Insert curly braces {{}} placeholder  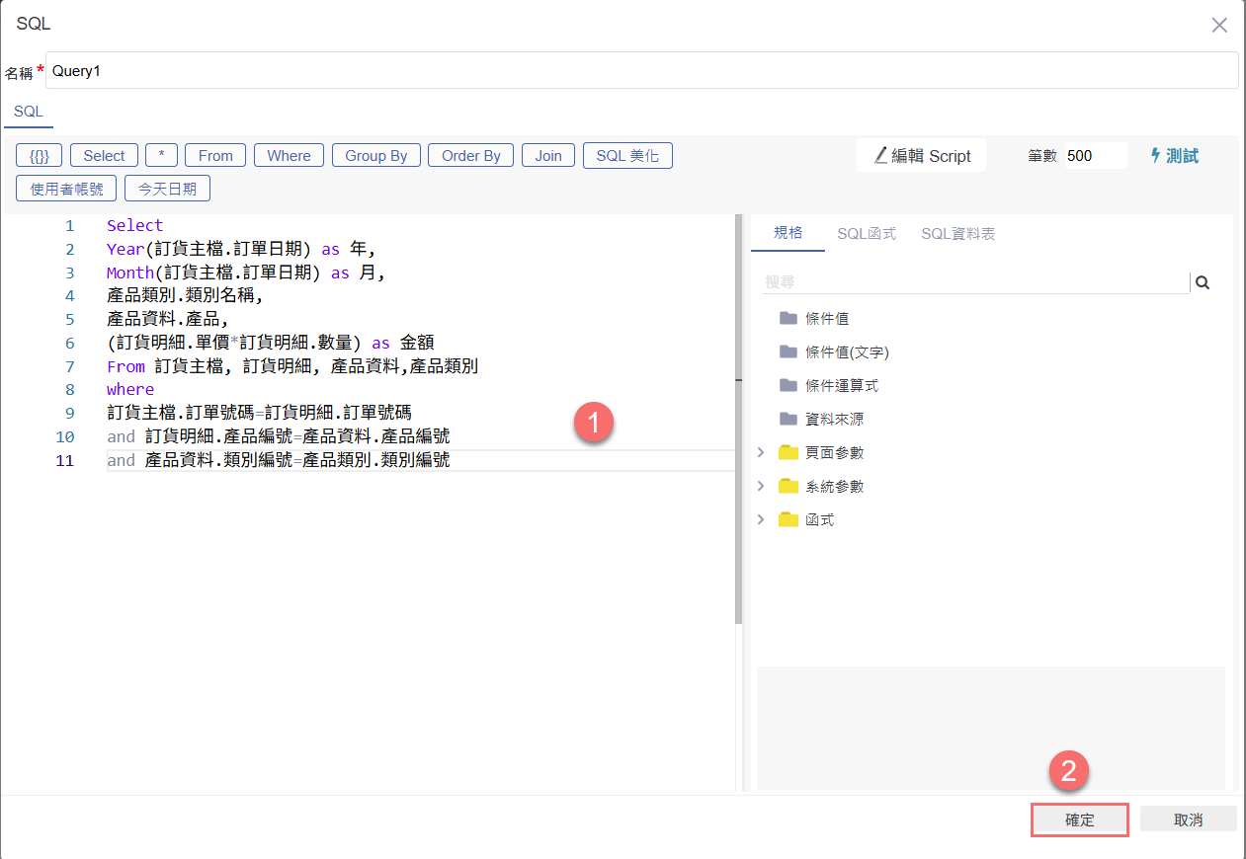(x=40, y=156)
